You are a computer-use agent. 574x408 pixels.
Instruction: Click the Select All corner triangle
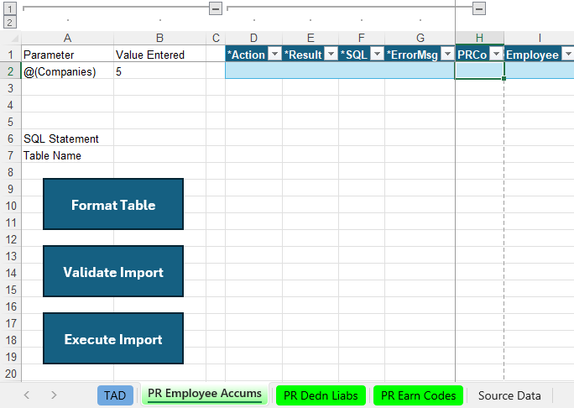tap(13, 38)
